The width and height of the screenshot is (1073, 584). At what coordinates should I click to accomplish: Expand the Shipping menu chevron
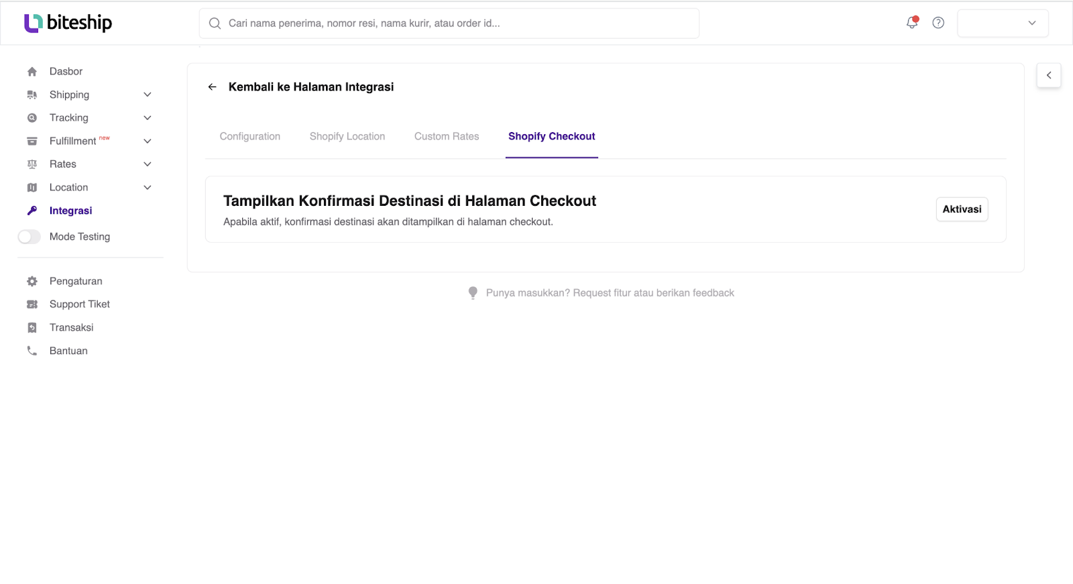pos(148,95)
